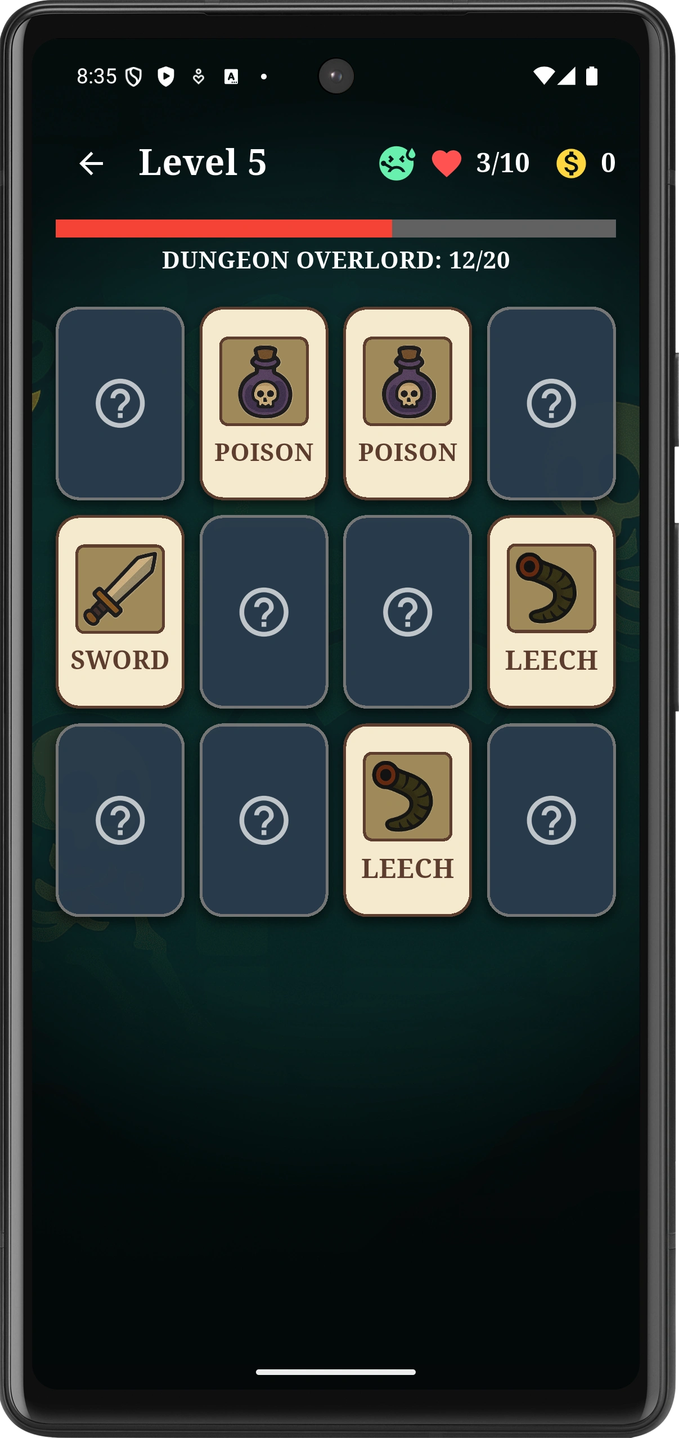Flip the hidden card in the top-right corner
Image resolution: width=679 pixels, height=1438 pixels.
pyautogui.click(x=551, y=403)
